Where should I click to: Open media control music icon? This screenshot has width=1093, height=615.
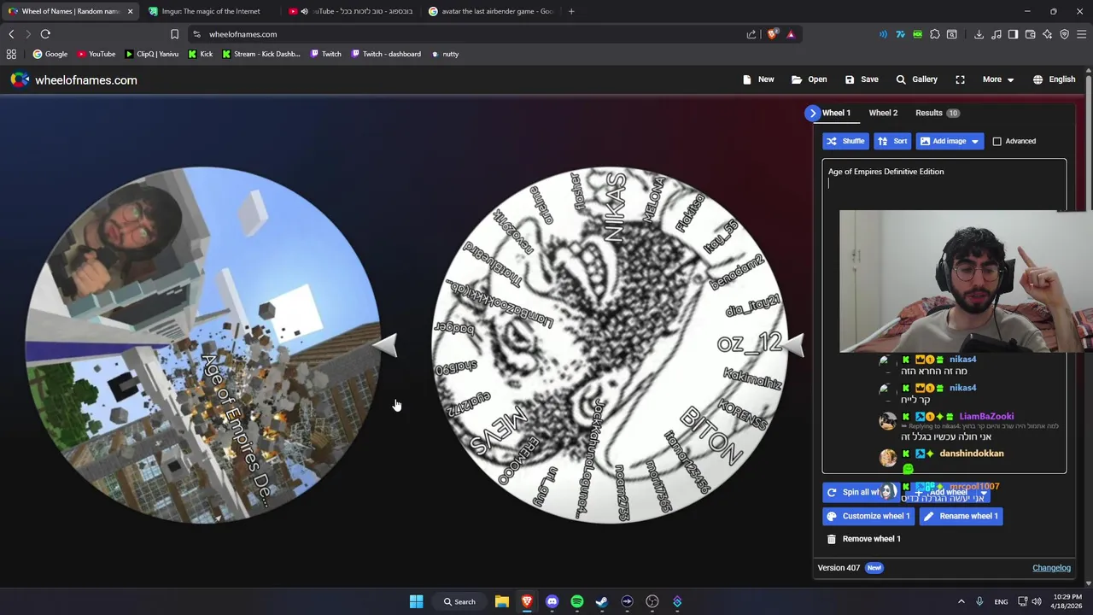click(996, 34)
